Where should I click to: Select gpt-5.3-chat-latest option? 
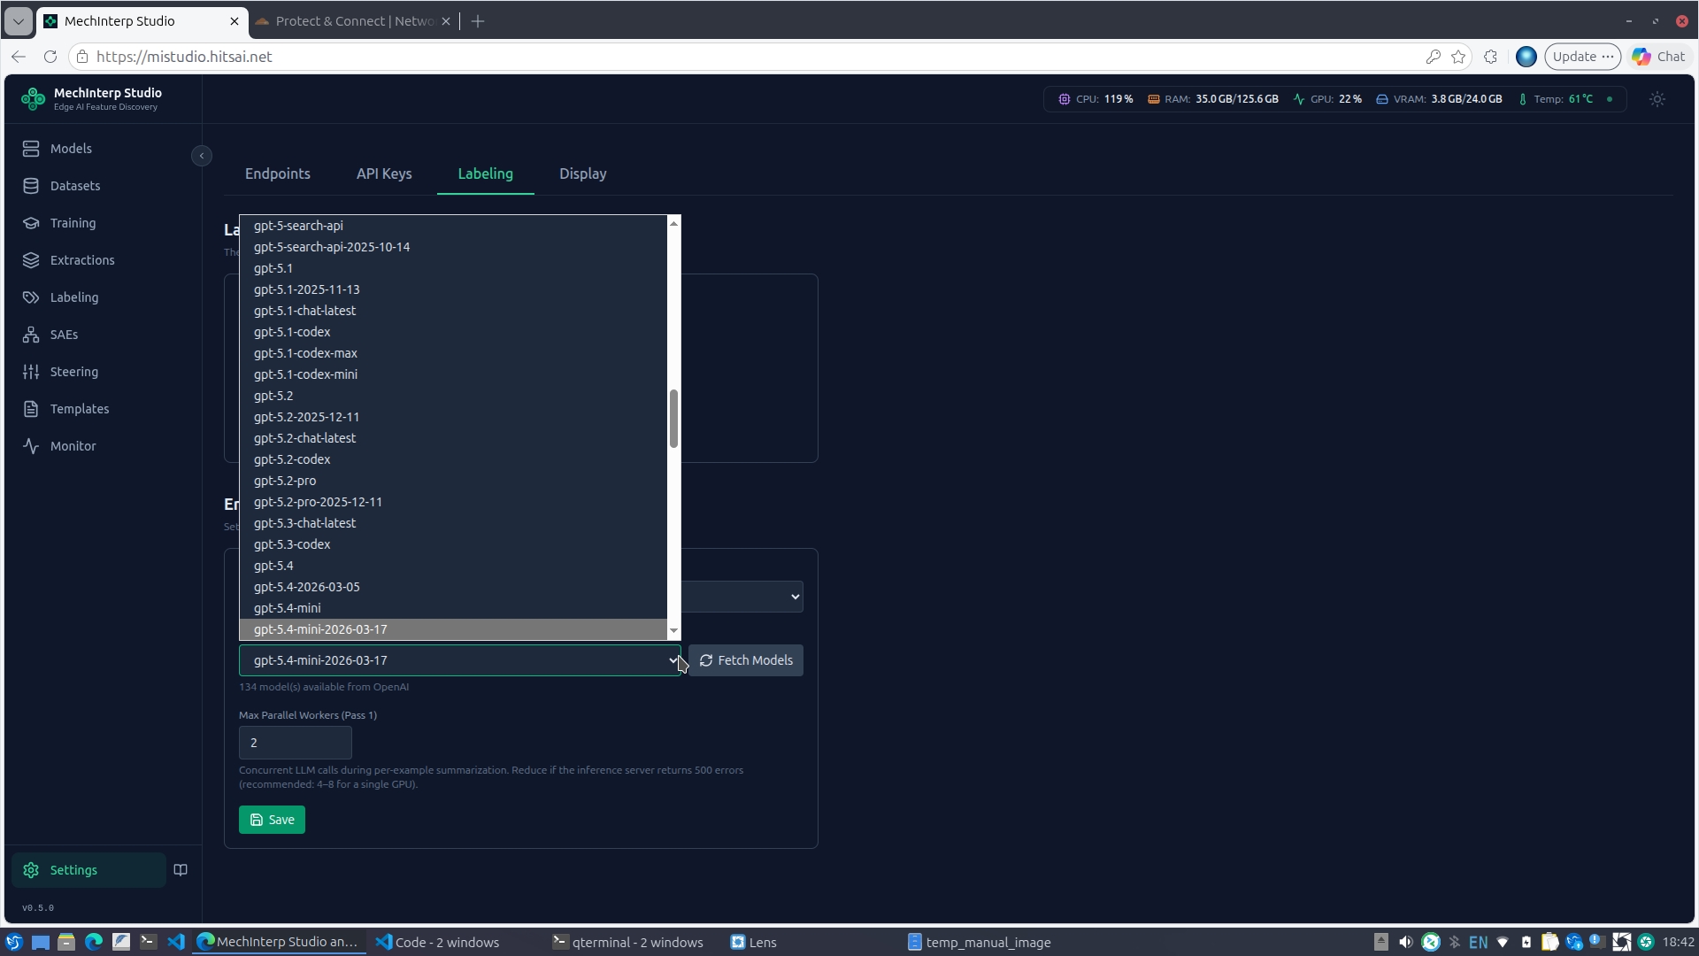[453, 523]
